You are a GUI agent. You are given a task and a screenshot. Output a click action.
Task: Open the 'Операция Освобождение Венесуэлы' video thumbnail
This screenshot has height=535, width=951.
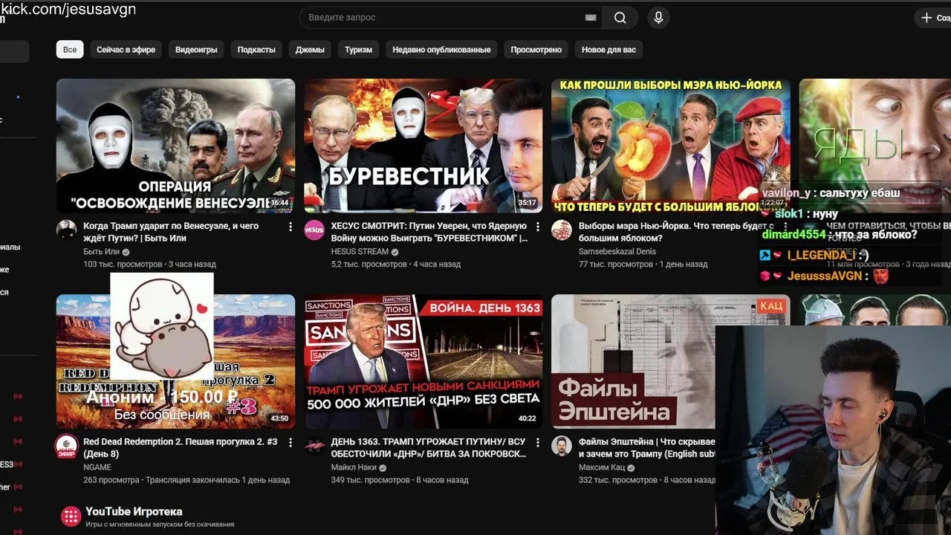(x=175, y=146)
